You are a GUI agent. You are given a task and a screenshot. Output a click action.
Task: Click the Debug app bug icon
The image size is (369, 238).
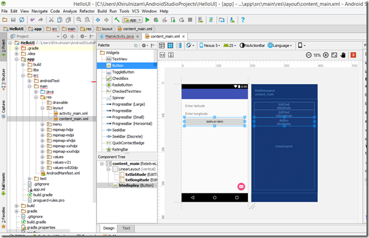(156, 20)
